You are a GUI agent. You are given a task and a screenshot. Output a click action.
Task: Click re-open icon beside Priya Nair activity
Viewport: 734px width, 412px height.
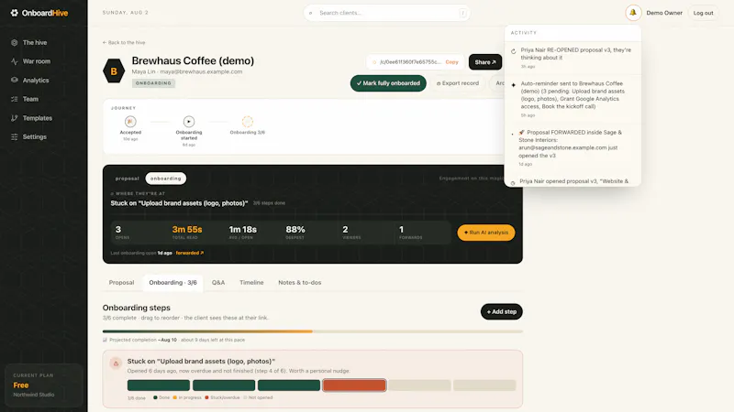(514, 51)
